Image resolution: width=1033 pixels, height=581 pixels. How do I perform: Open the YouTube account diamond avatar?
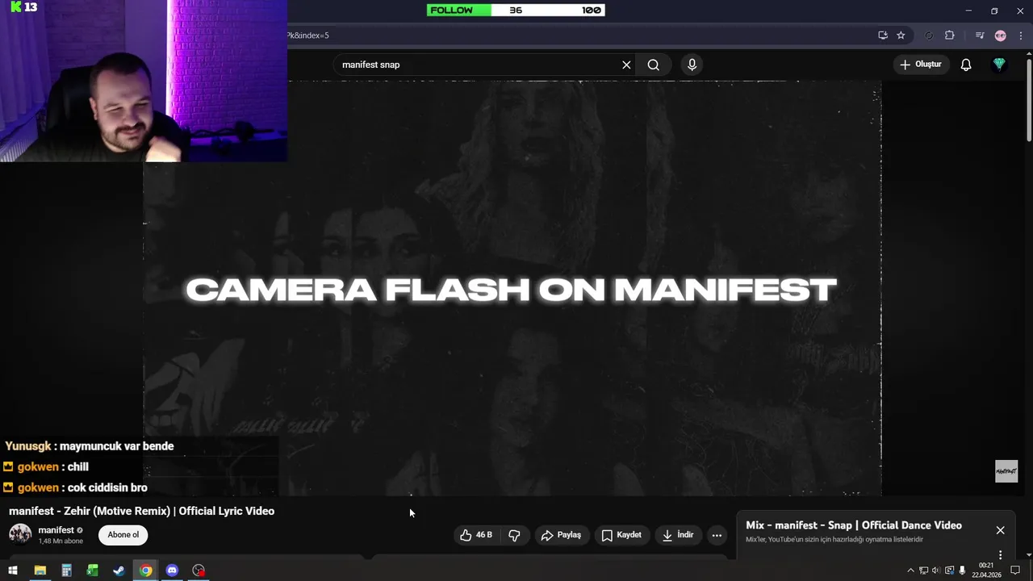tap(999, 65)
